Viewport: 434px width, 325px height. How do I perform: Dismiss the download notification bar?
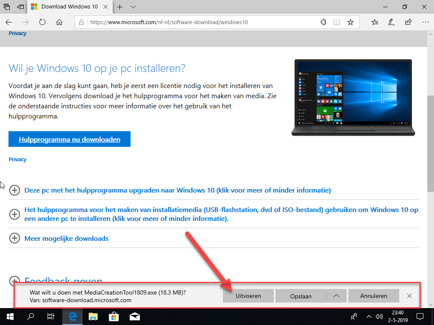point(409,296)
